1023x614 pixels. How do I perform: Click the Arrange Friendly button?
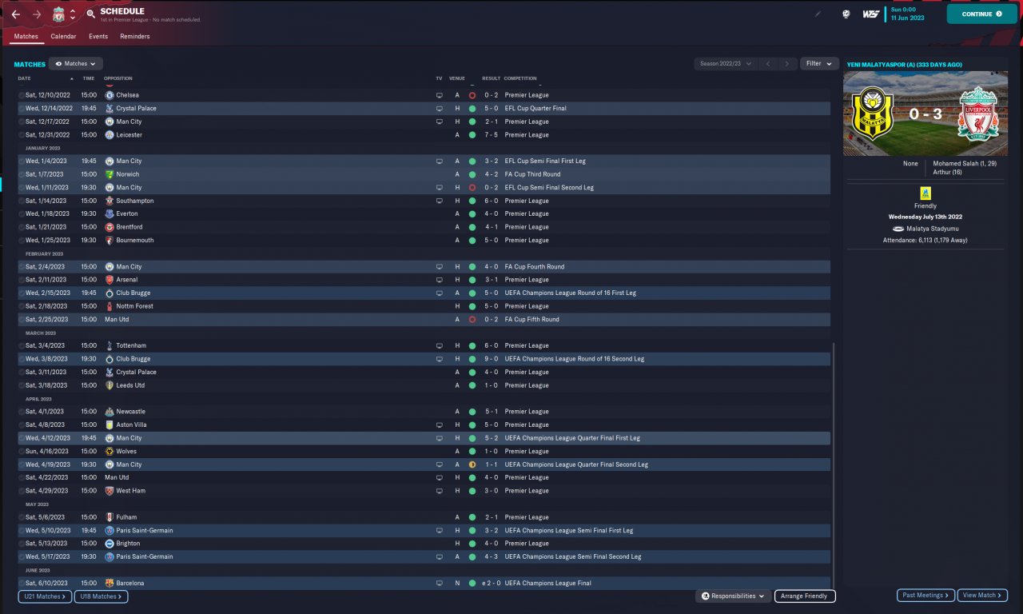coord(805,596)
